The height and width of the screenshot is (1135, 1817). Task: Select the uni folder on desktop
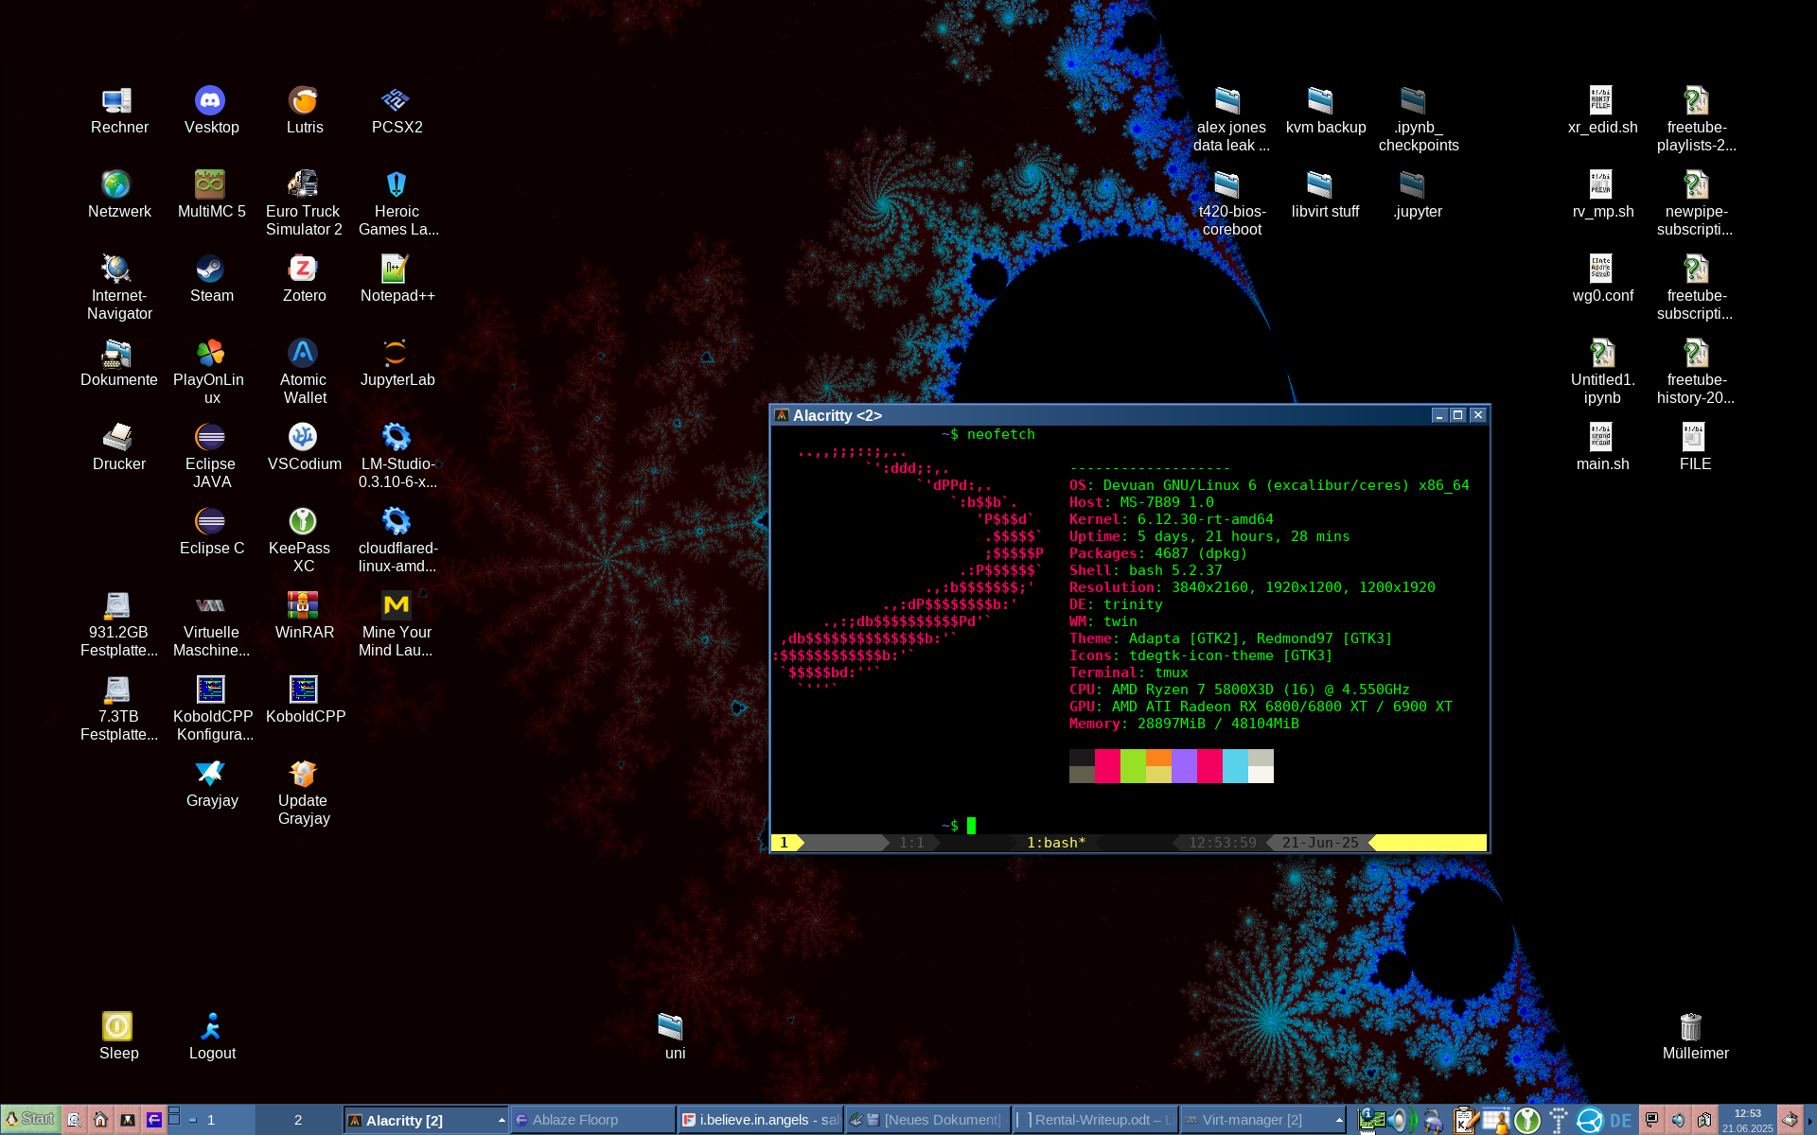point(674,1037)
